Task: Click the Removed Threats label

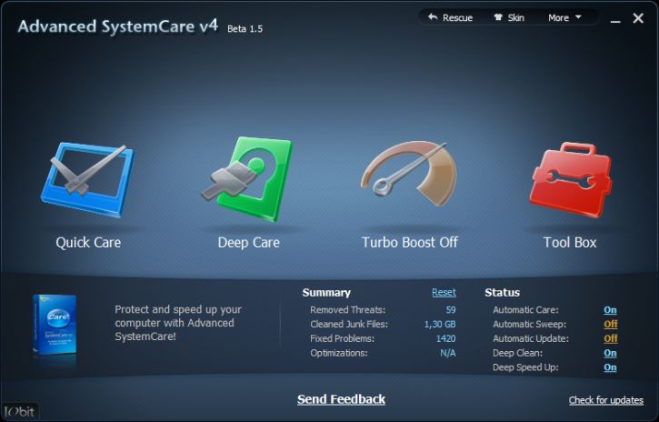Action: click(x=347, y=310)
